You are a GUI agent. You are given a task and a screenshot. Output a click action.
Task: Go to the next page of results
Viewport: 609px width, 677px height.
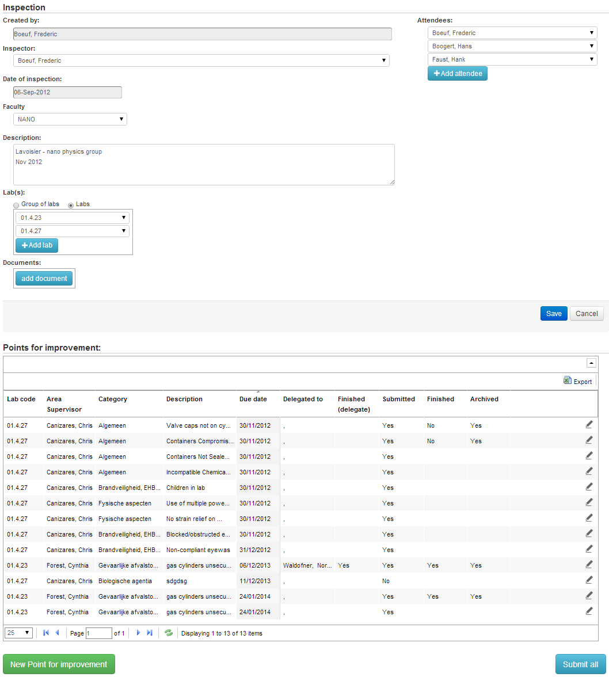(x=138, y=633)
